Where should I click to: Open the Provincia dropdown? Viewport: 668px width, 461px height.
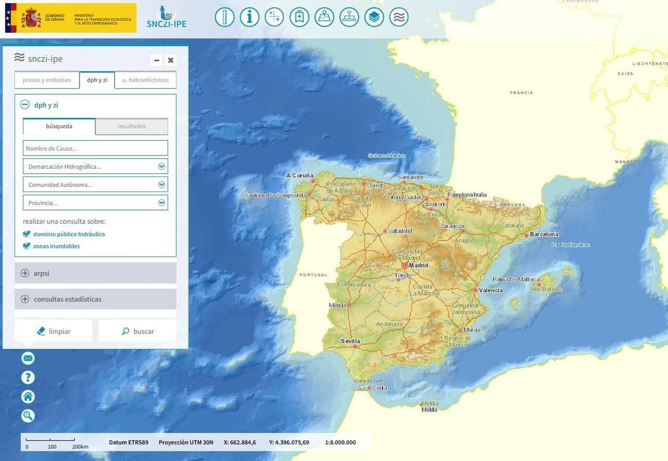point(95,203)
